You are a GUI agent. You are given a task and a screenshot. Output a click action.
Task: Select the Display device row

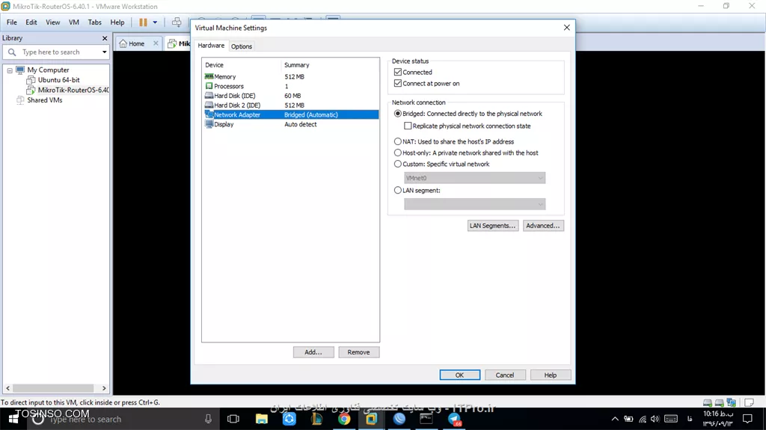291,124
